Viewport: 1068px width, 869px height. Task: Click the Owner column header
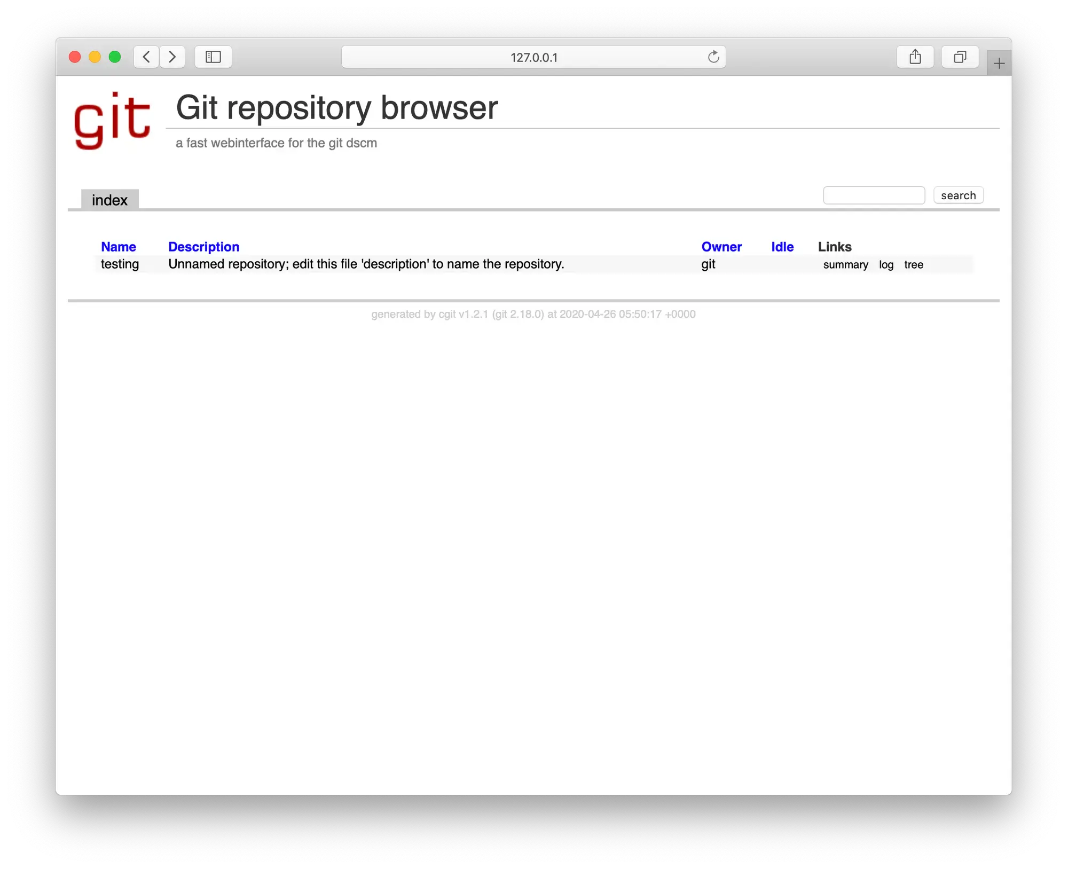tap(721, 247)
